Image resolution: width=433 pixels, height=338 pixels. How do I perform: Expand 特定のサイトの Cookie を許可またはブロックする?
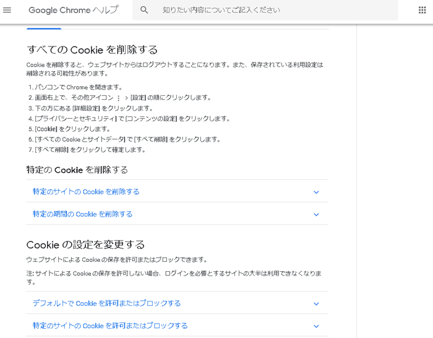point(177,326)
